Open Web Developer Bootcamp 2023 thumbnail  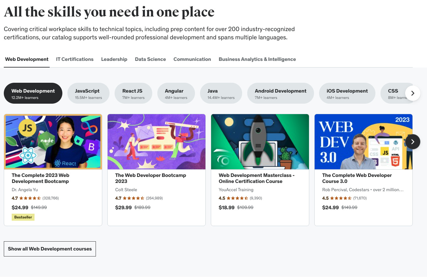coord(156,142)
